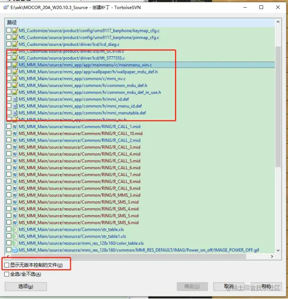Click file icon of keymap_cfg.c row
The width and height of the screenshot is (288, 299).
pyautogui.click(x=15, y=31)
